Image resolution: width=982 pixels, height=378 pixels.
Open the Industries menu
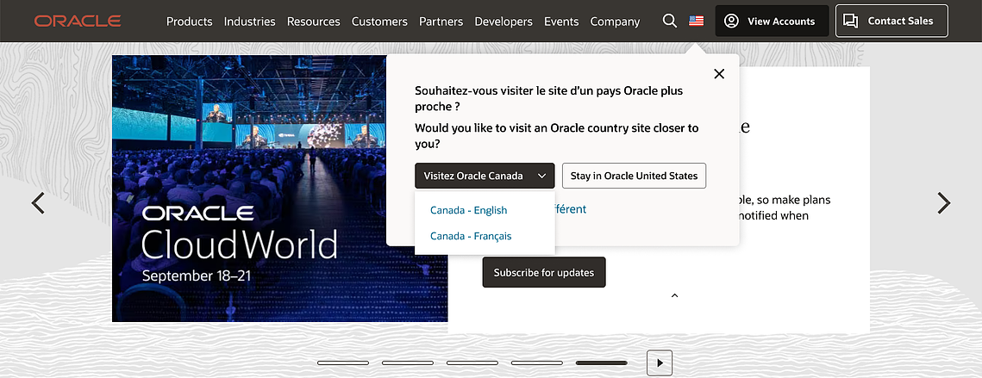249,22
